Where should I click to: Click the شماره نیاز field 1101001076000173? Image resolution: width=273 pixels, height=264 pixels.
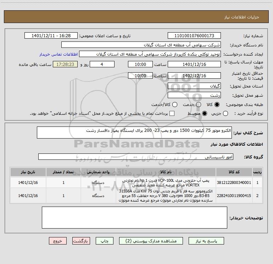pos(194,35)
